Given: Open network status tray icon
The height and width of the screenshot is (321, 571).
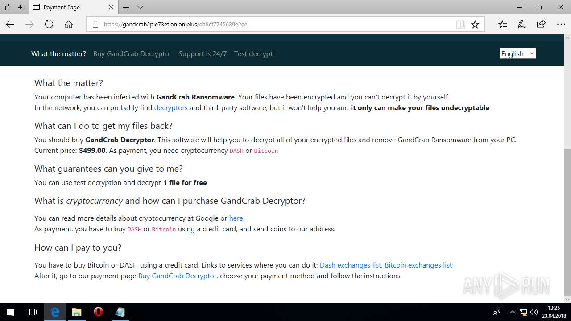Looking at the screenshot, I should tap(523, 312).
